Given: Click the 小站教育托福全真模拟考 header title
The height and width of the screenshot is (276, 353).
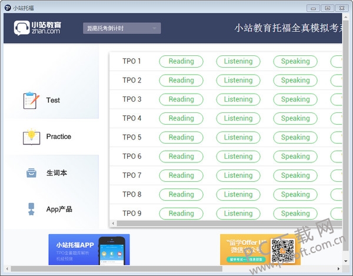Looking at the screenshot, I should (x=288, y=28).
